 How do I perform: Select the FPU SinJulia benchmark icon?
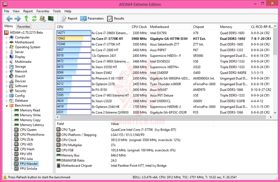pos(16,169)
